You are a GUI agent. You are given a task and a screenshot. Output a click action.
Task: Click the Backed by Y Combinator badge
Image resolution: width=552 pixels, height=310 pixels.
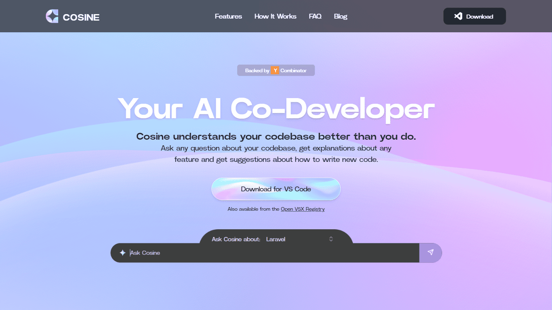276,70
